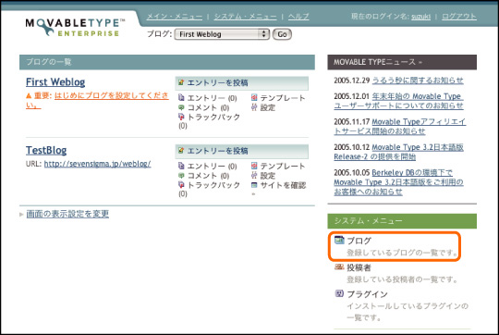This screenshot has height=335, width=499.
Task: Open the TestBlog blog title link
Action: click(46, 150)
